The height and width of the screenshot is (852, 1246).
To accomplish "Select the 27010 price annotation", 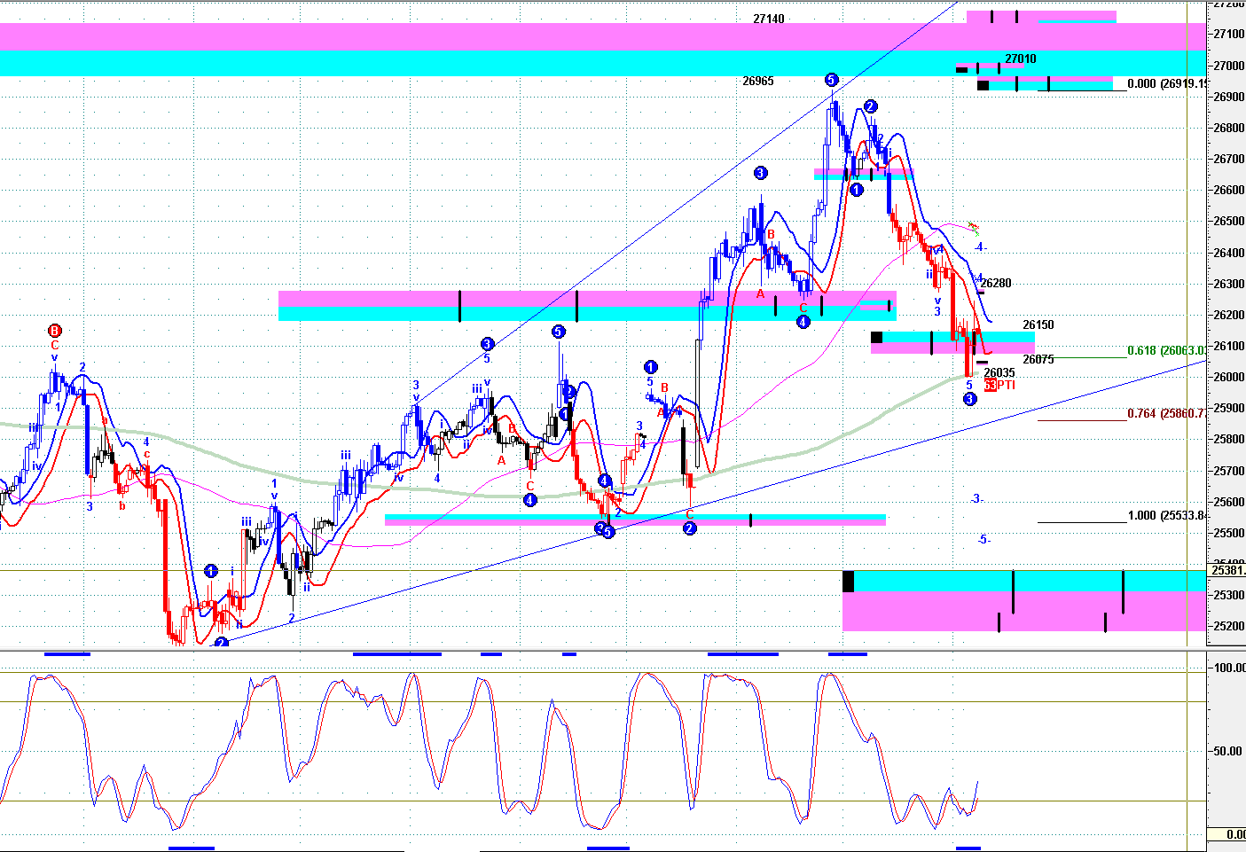I will pos(1020,59).
